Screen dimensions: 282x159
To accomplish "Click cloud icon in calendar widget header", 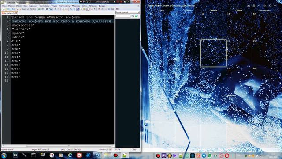I will (x=249, y=6).
